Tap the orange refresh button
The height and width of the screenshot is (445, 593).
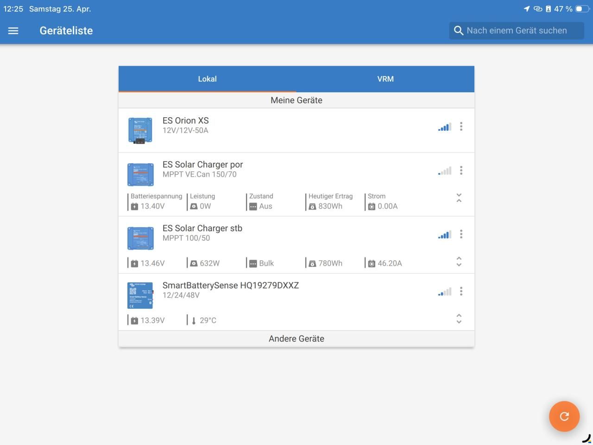[x=564, y=416]
